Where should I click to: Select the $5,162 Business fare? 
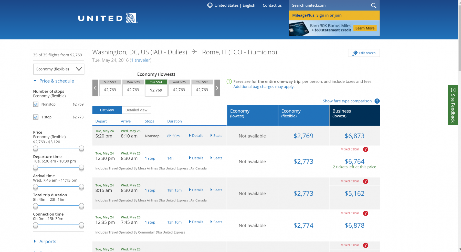tap(355, 194)
